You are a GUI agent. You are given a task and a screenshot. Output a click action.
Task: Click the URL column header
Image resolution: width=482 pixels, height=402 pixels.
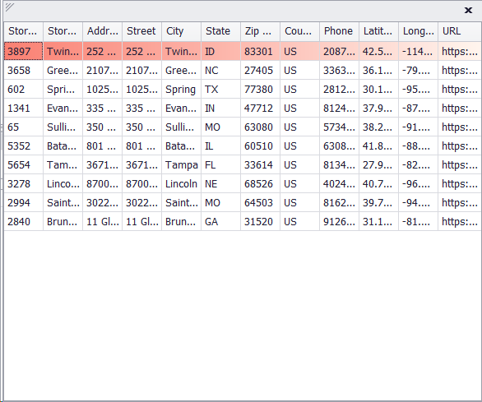click(x=460, y=31)
